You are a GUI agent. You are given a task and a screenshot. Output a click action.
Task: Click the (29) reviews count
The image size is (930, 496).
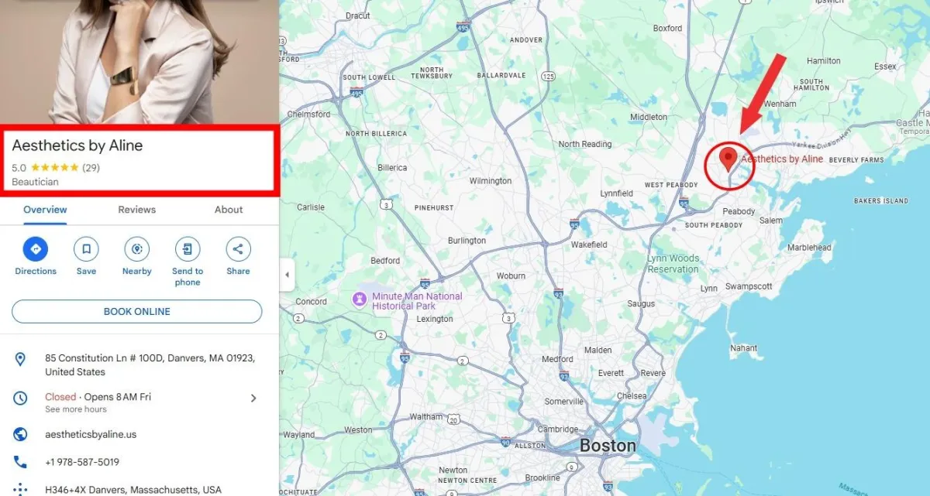(x=91, y=167)
